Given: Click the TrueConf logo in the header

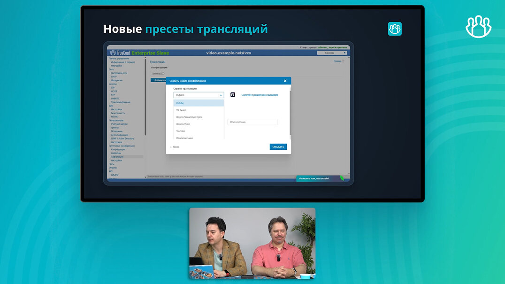Looking at the screenshot, I should click(120, 53).
